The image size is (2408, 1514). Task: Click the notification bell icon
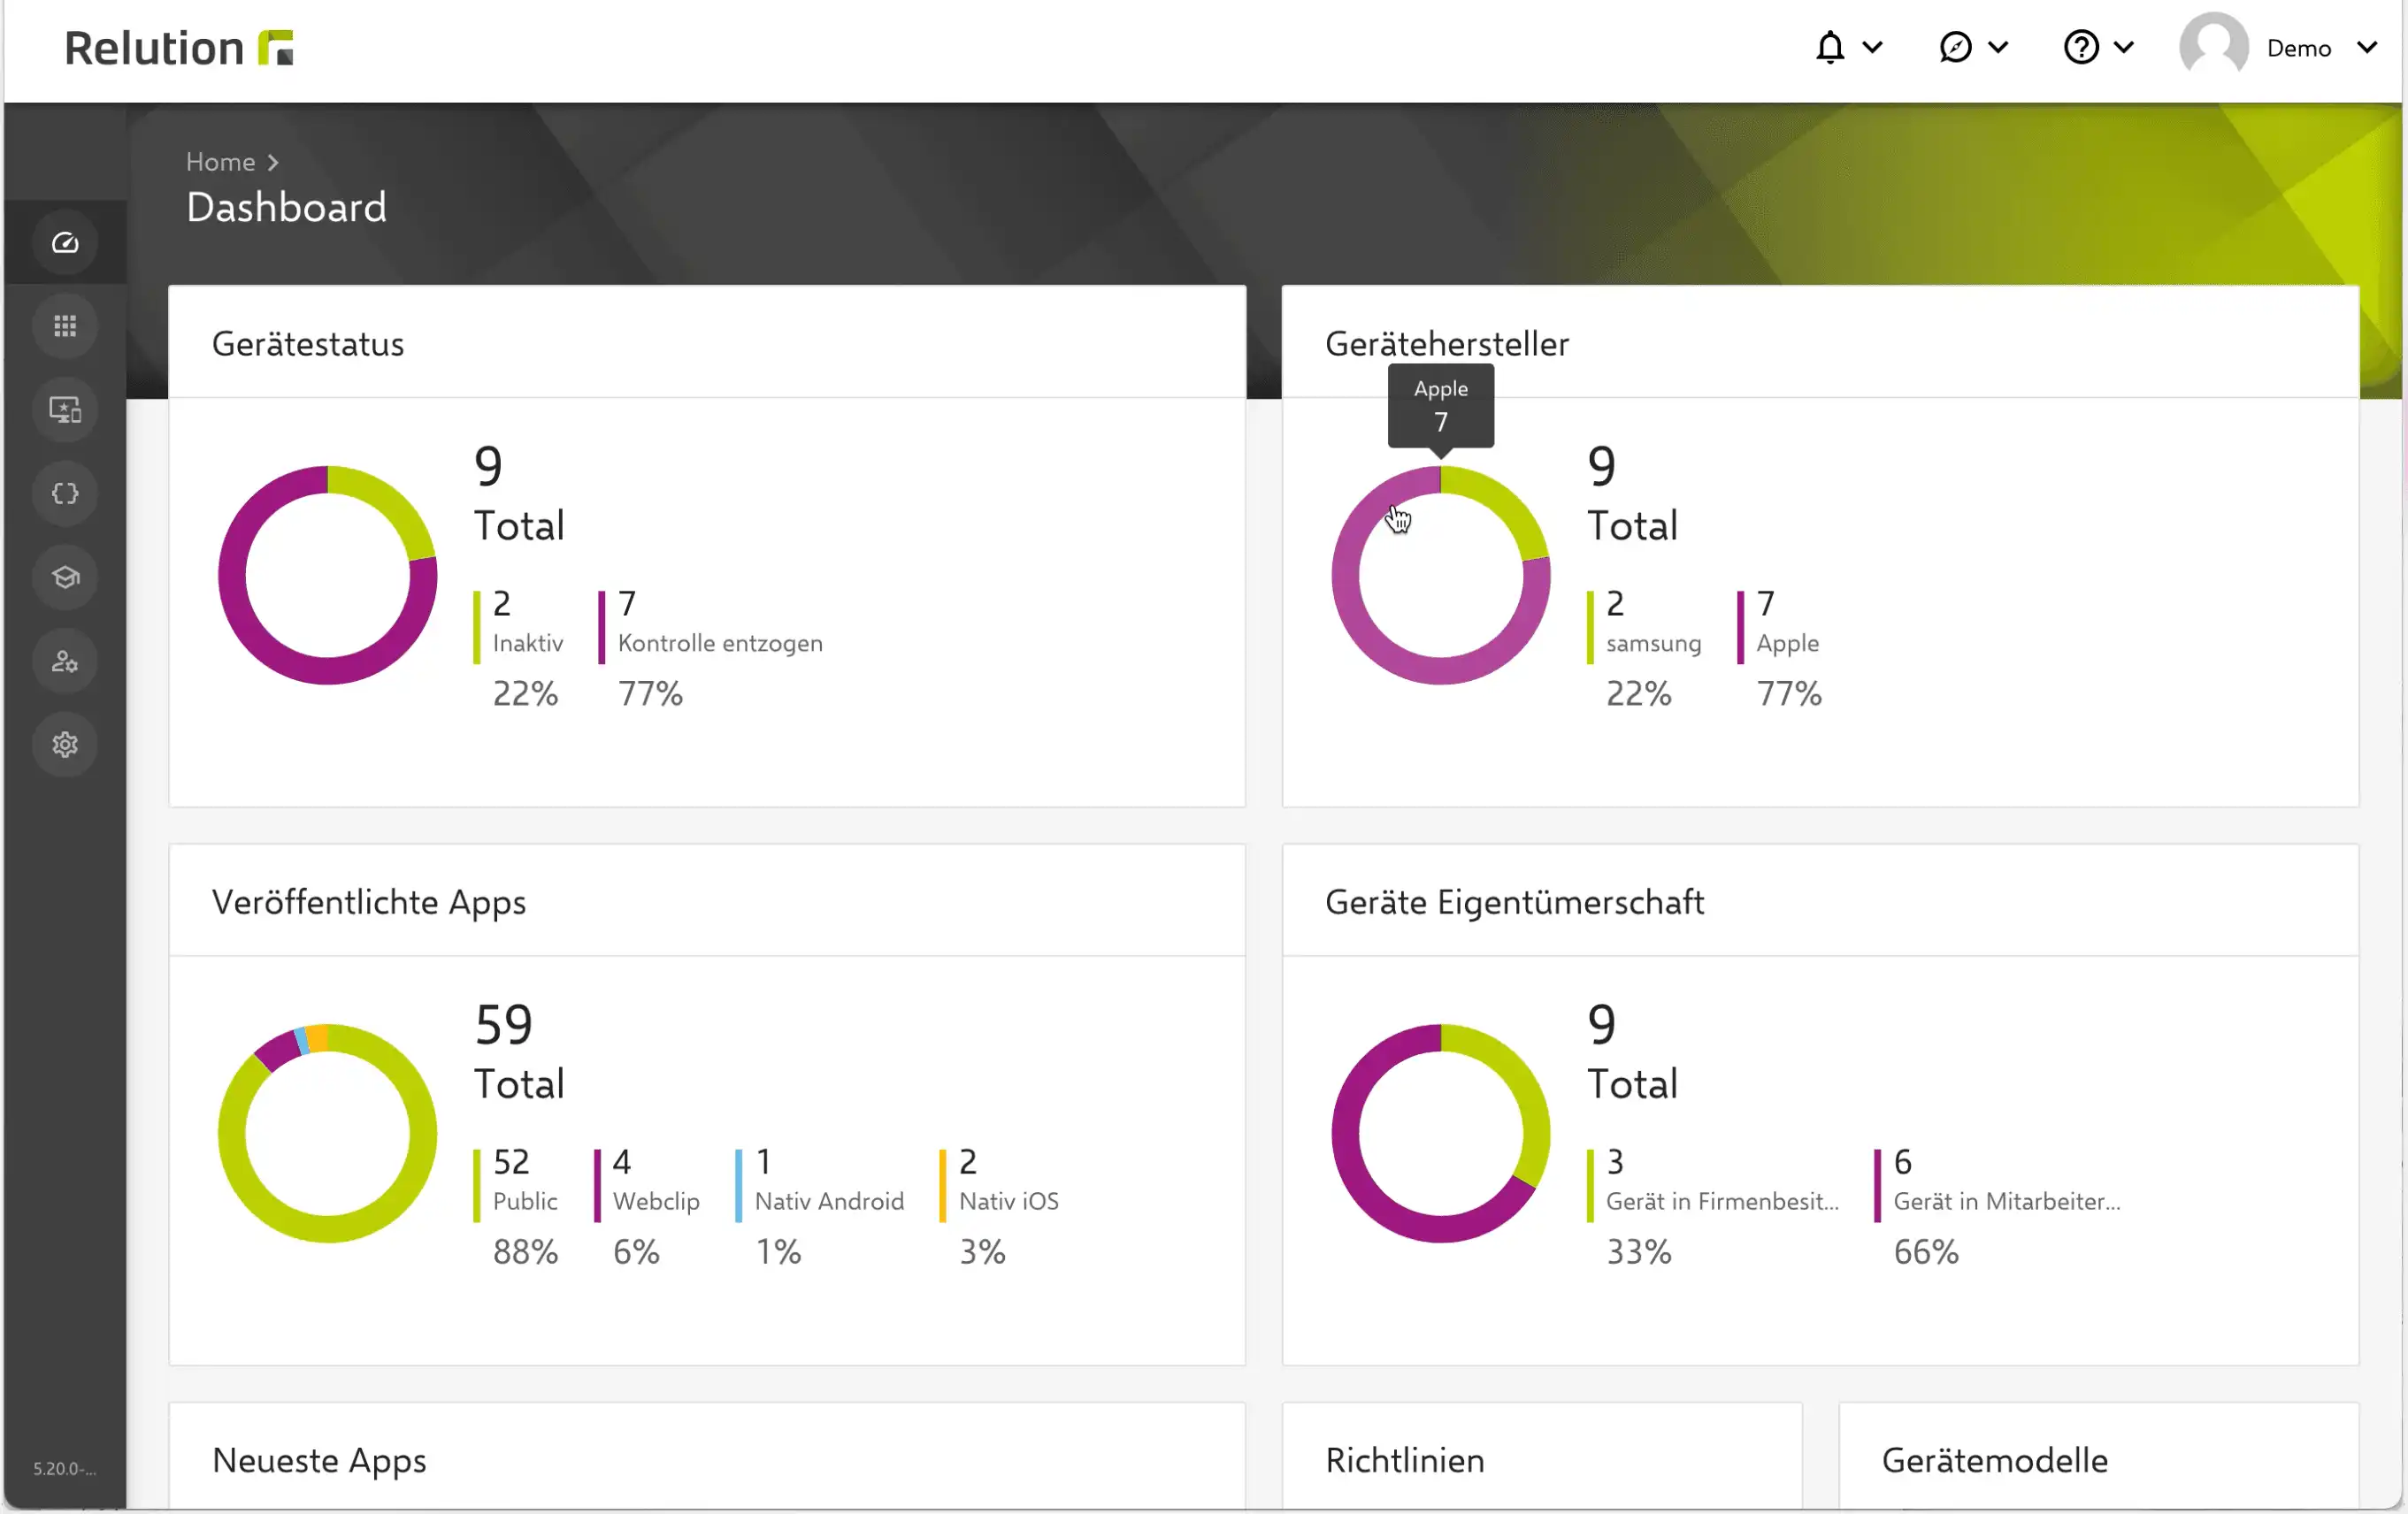[1830, 47]
